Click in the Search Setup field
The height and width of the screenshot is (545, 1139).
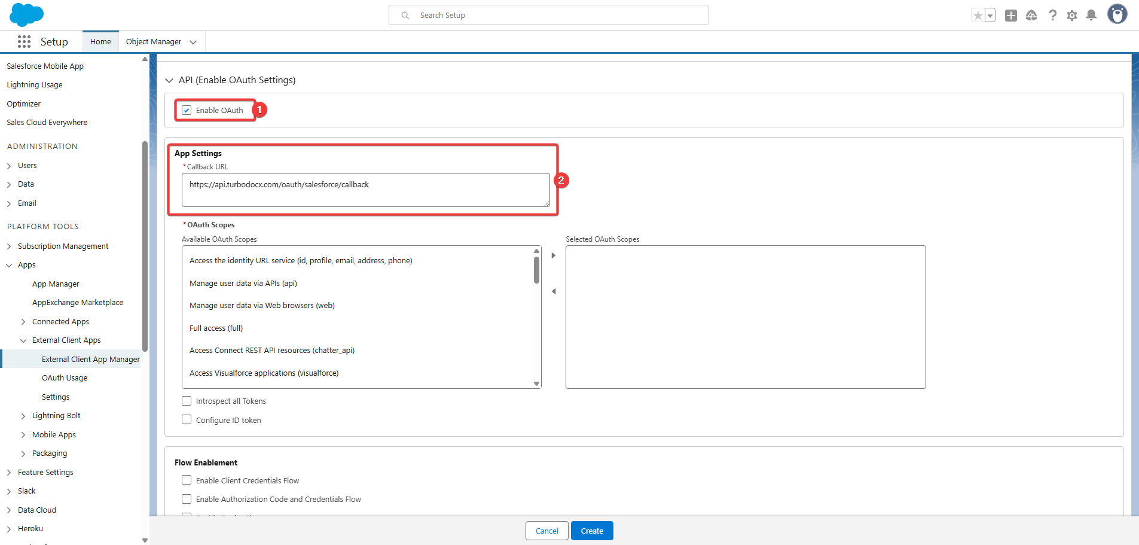pyautogui.click(x=549, y=15)
